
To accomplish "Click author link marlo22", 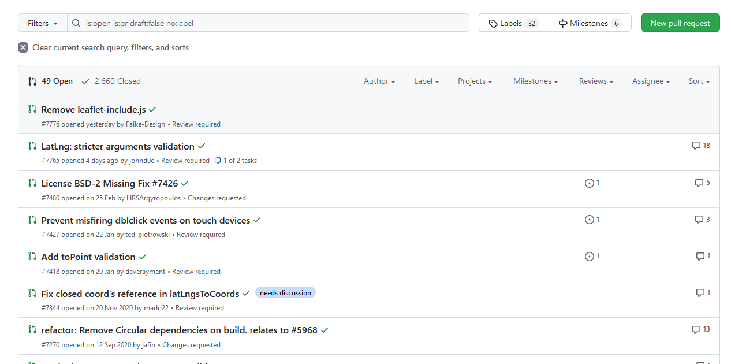I will (x=156, y=308).
